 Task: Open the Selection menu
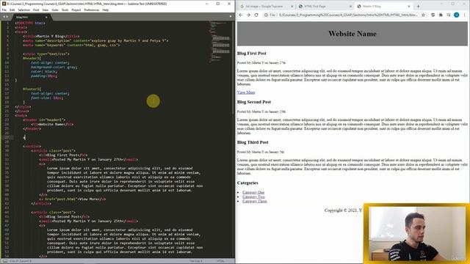click(x=23, y=10)
